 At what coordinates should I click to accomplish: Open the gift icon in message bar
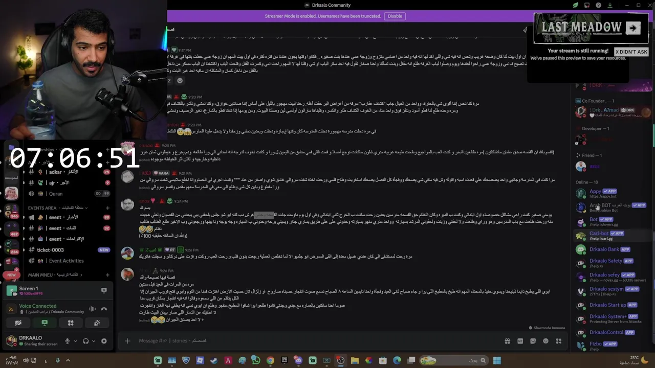pyautogui.click(x=507, y=341)
